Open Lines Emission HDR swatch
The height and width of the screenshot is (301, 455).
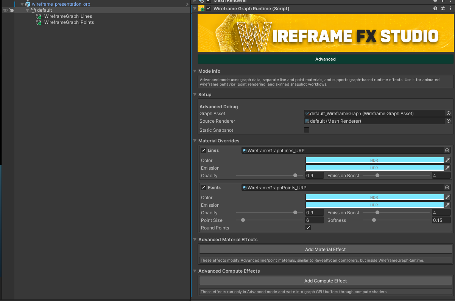[x=374, y=168]
